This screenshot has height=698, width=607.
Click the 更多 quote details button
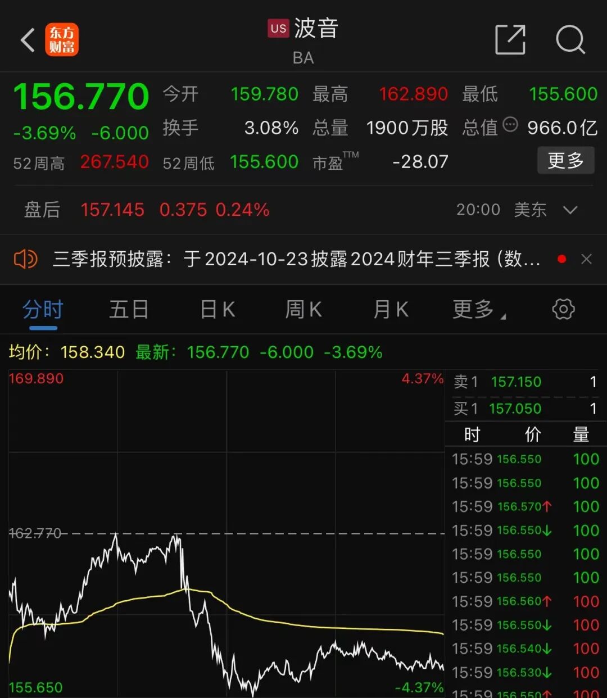click(565, 161)
